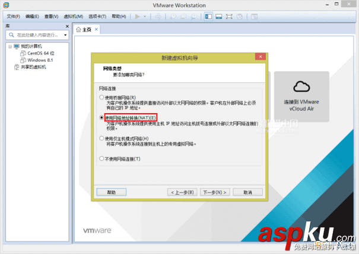Switch to the 主页 tab
Image resolution: width=359 pixels, height=254 pixels.
pyautogui.click(x=86, y=30)
